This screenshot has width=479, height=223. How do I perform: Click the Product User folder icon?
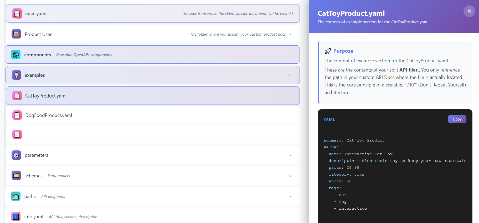tap(16, 34)
